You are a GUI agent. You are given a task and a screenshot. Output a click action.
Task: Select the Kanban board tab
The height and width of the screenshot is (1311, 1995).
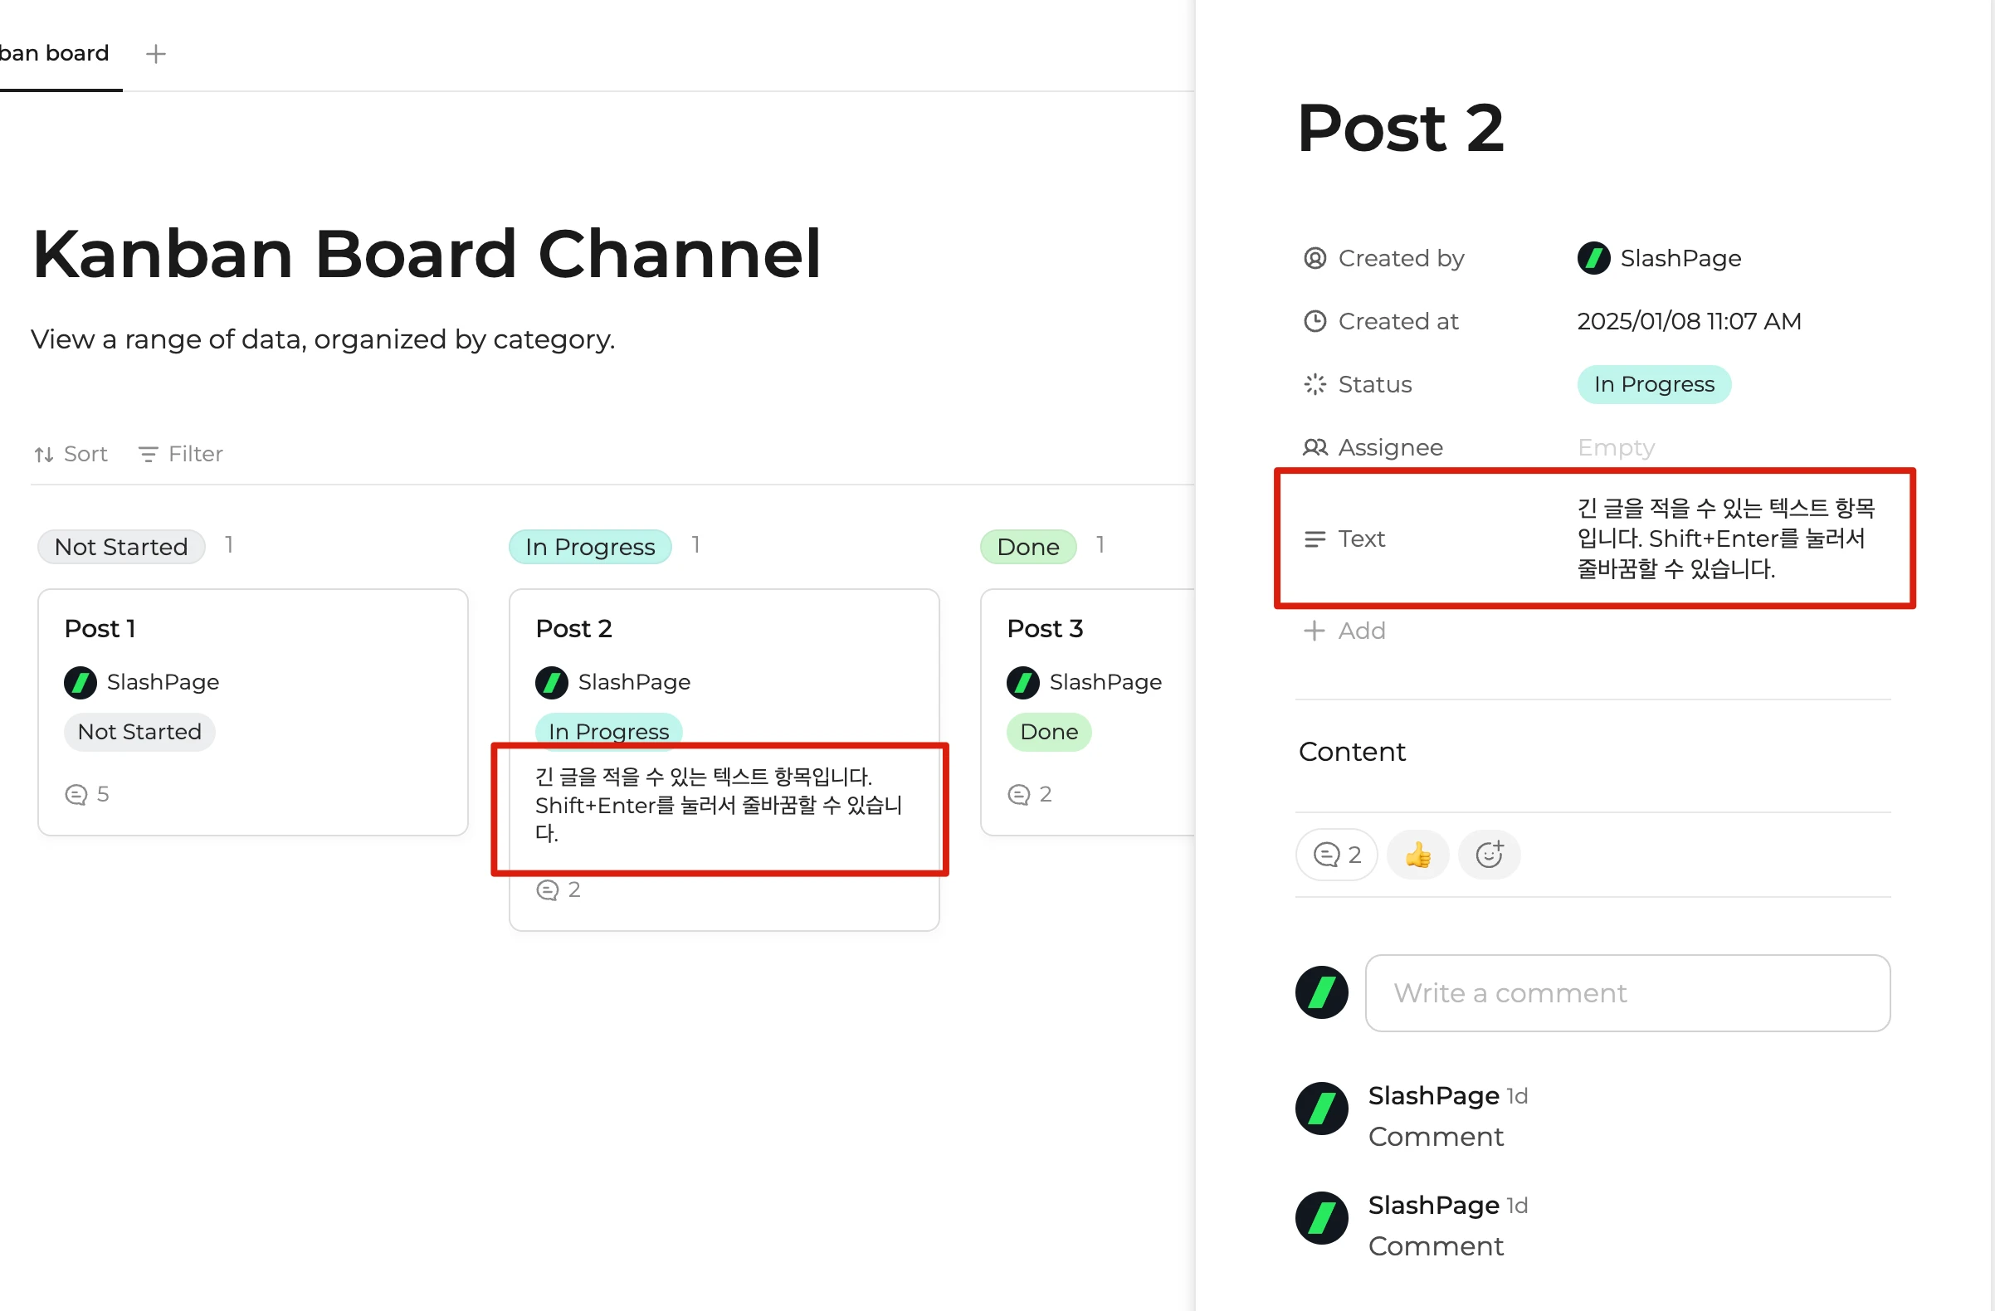pos(56,54)
